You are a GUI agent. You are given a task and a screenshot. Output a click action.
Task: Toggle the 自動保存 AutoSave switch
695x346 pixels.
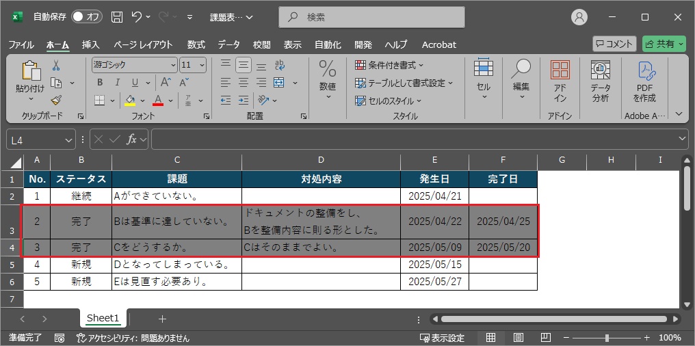point(86,16)
